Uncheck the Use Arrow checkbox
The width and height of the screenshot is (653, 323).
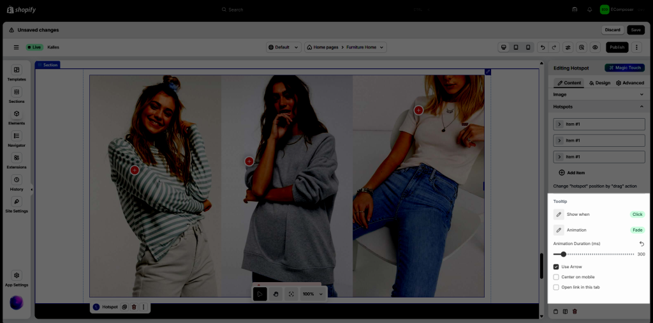pyautogui.click(x=556, y=267)
